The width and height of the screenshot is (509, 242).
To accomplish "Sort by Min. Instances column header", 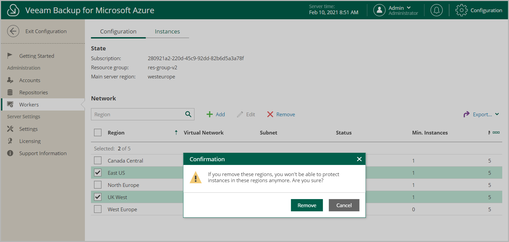I will pos(430,132).
